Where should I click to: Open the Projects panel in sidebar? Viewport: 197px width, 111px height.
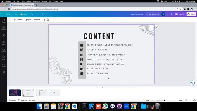[4, 65]
